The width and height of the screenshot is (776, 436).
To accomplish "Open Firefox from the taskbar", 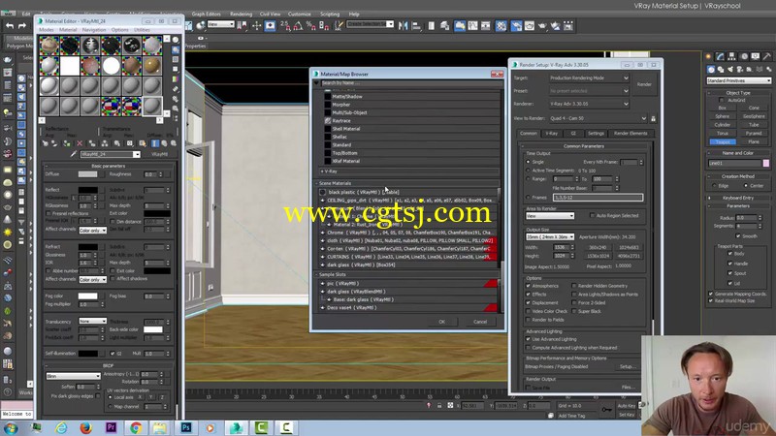I will 85,427.
